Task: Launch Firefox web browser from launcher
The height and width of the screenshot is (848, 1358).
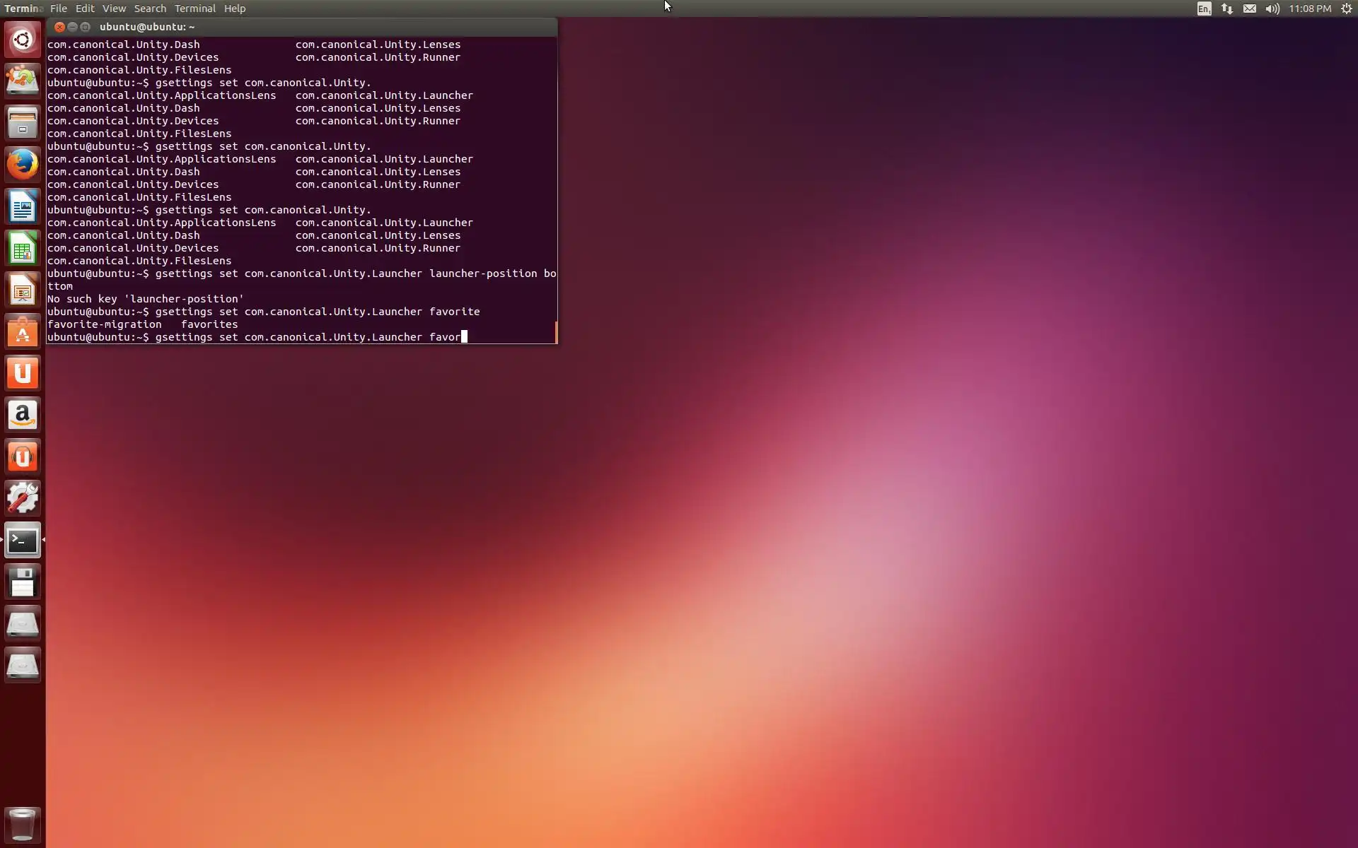Action: pyautogui.click(x=23, y=165)
